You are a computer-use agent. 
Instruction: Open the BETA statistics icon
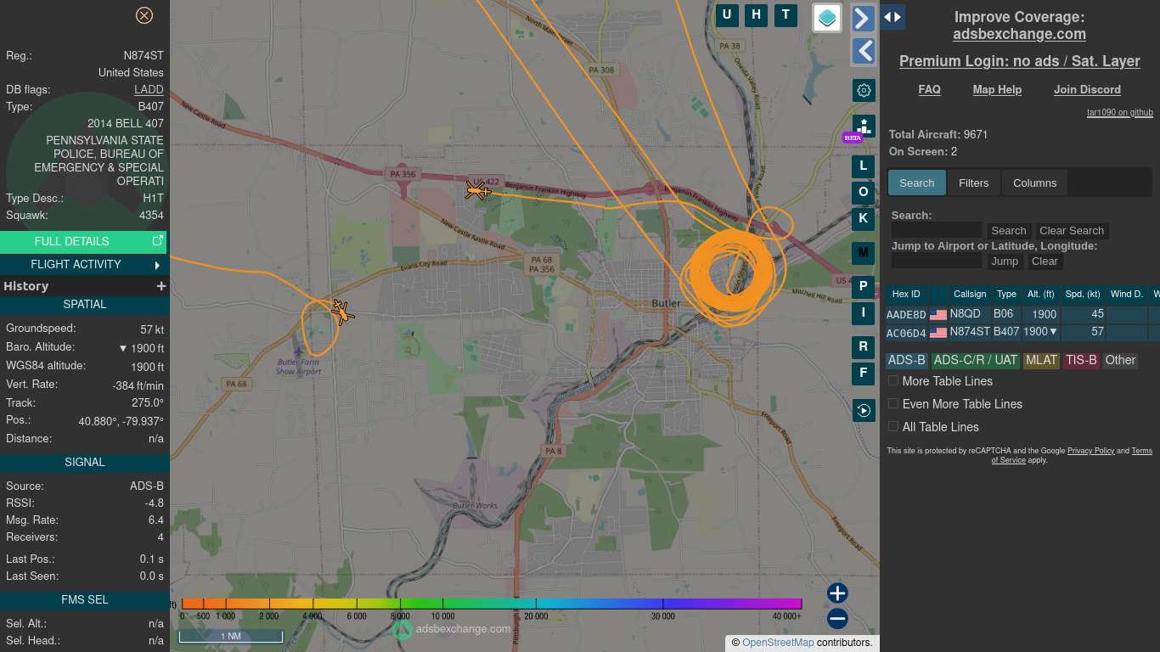coord(864,126)
